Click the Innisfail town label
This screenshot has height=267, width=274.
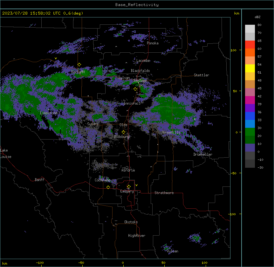click(132, 103)
